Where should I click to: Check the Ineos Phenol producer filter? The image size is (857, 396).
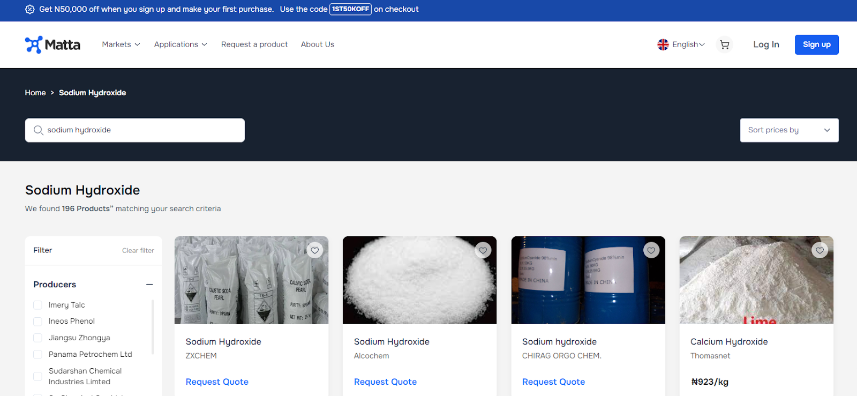coord(37,322)
